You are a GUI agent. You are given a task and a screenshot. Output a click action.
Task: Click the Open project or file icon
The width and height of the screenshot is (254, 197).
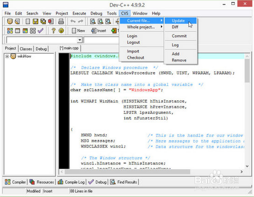(10, 21)
